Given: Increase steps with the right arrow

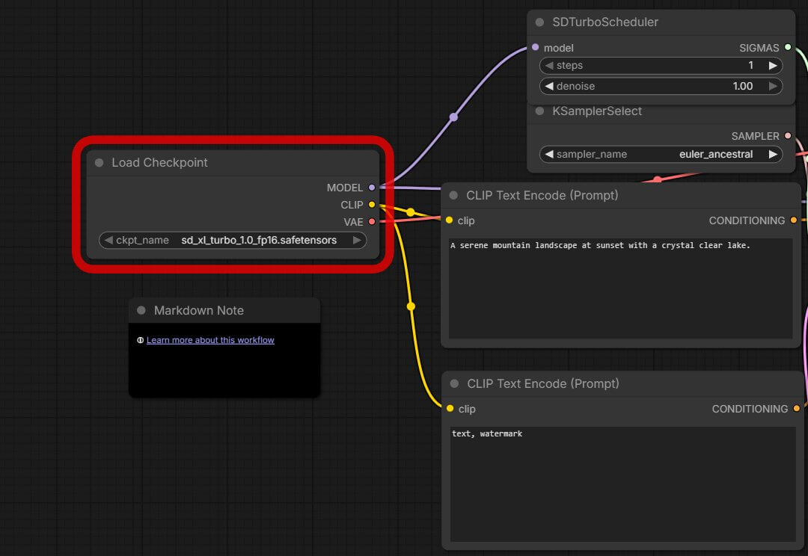Looking at the screenshot, I should pos(773,65).
